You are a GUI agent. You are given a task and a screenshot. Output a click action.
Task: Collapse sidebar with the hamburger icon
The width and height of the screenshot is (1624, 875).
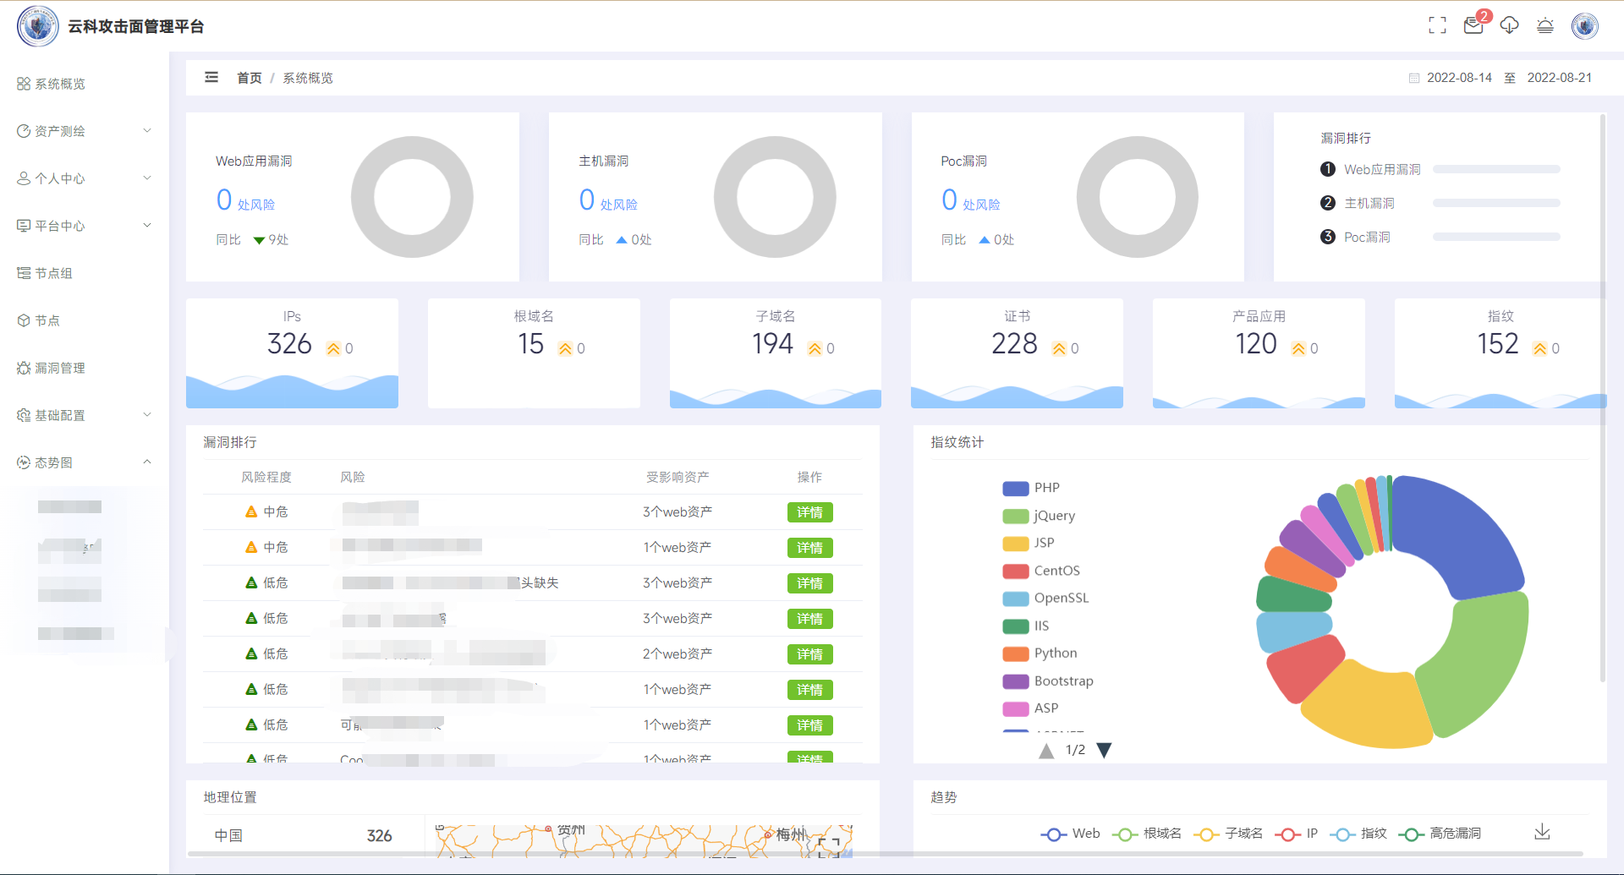[211, 77]
